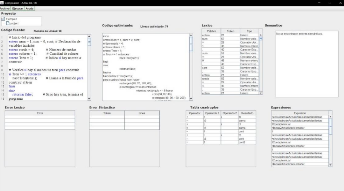This screenshot has width=344, height=191.
Task: Select the 'cont' row in Lexico table
Action: (x=230, y=68)
